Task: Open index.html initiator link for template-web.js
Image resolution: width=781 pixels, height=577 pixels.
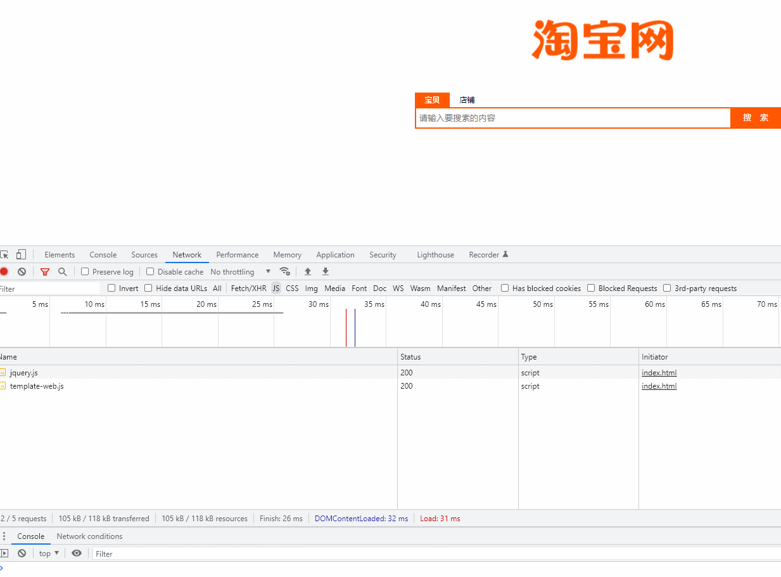Action: pyautogui.click(x=659, y=386)
